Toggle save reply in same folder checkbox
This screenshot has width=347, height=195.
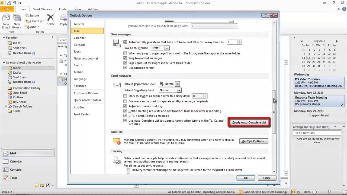pyautogui.click(x=125, y=53)
